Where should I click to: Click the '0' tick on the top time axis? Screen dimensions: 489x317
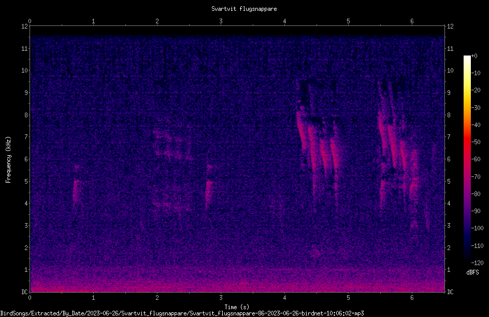[30, 21]
